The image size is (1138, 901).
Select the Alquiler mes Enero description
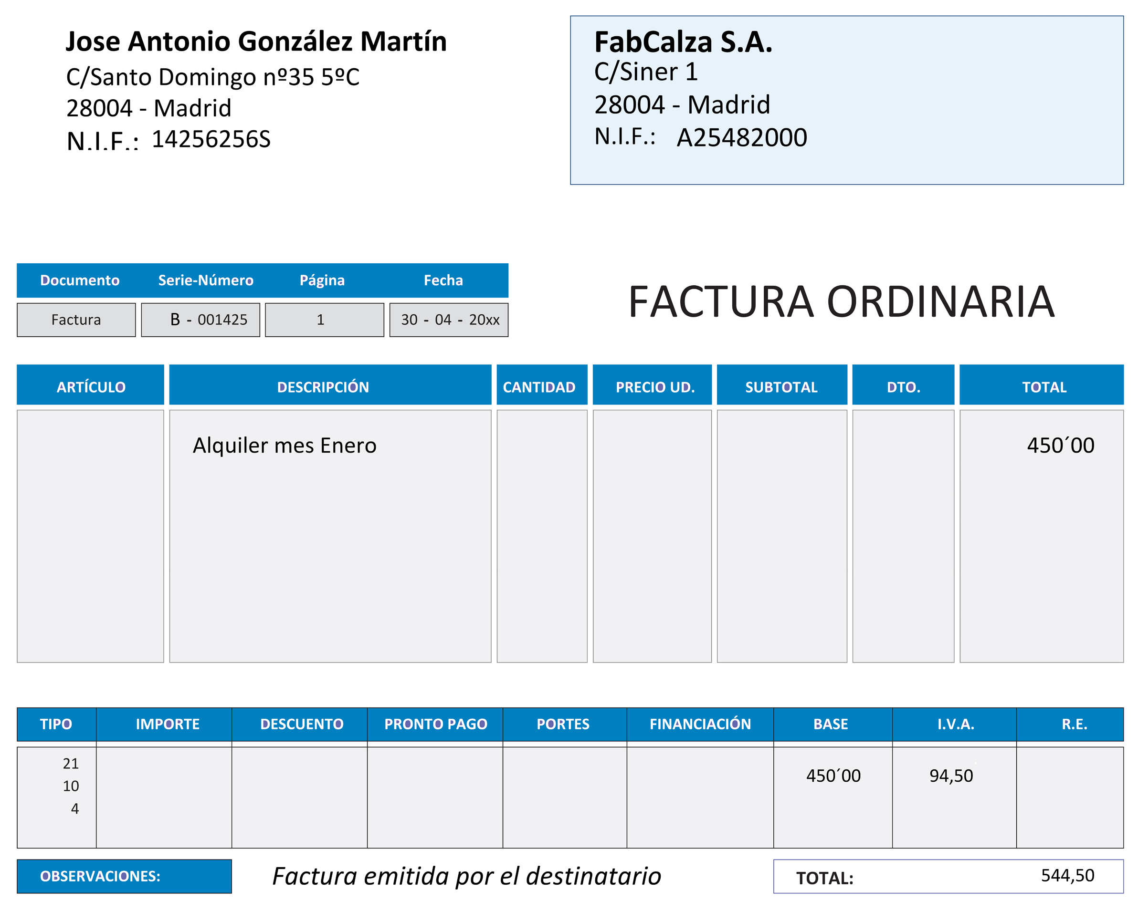tap(284, 446)
